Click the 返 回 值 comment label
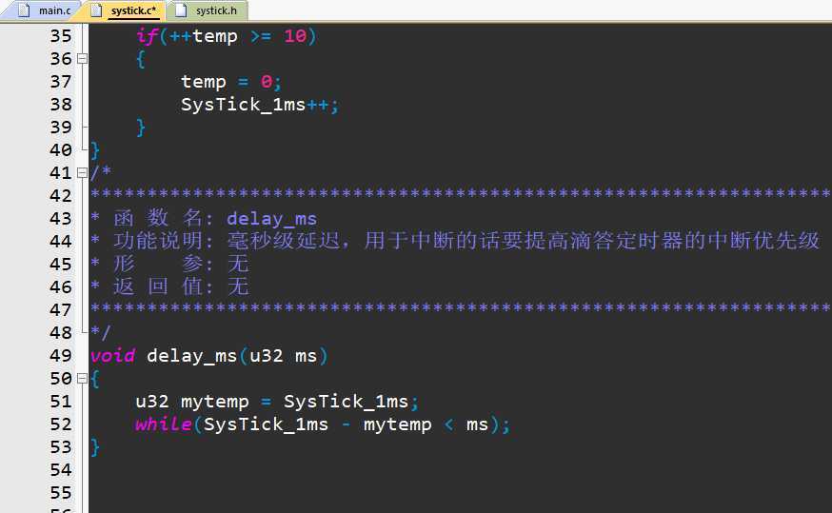 [x=158, y=286]
